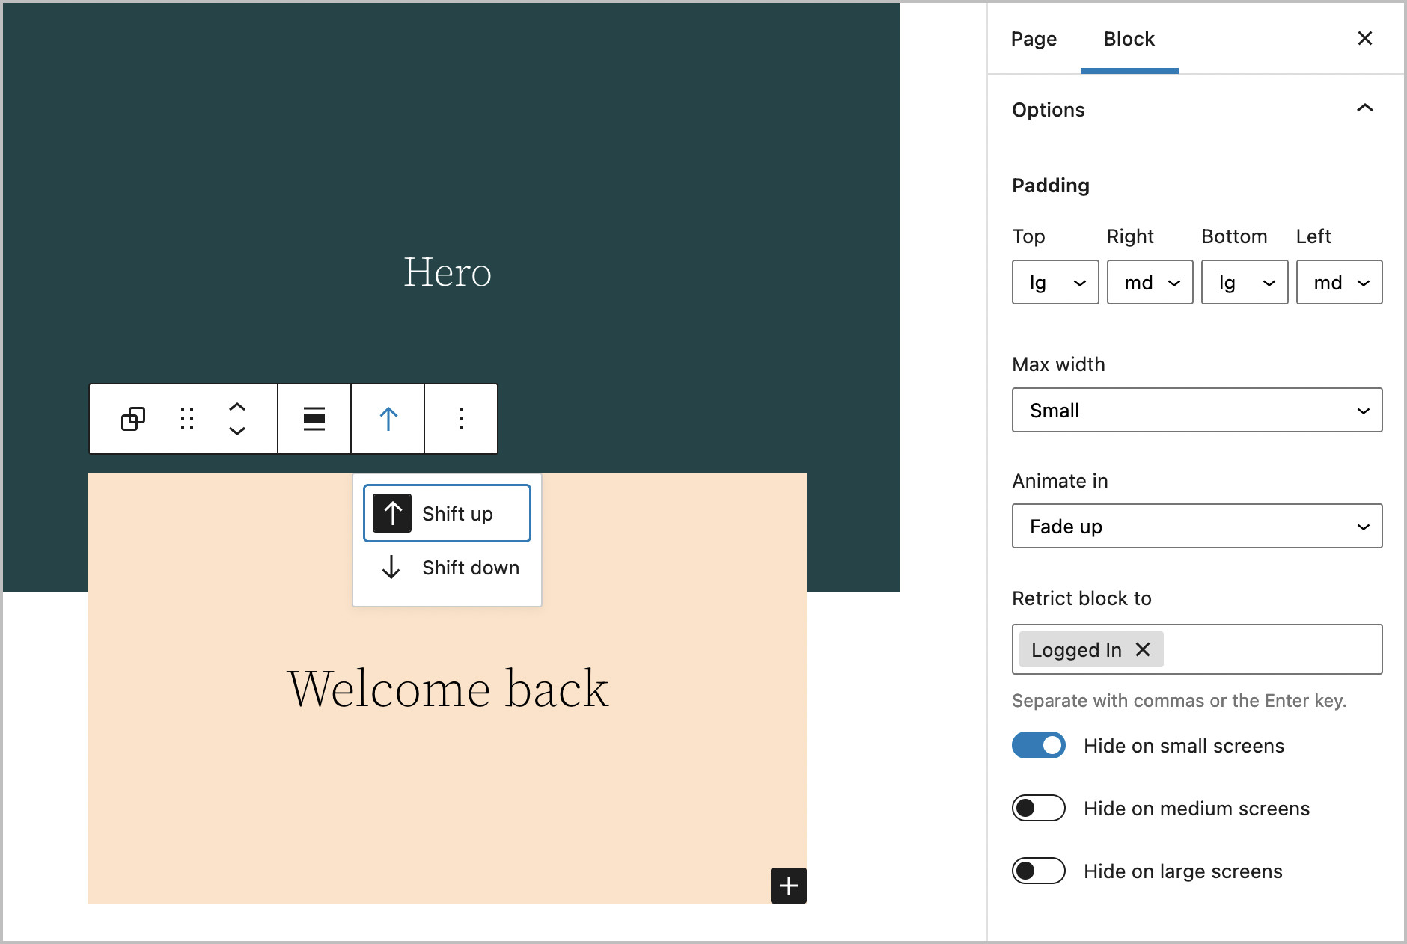The height and width of the screenshot is (944, 1407).
Task: Open the block more options menu
Action: [461, 419]
